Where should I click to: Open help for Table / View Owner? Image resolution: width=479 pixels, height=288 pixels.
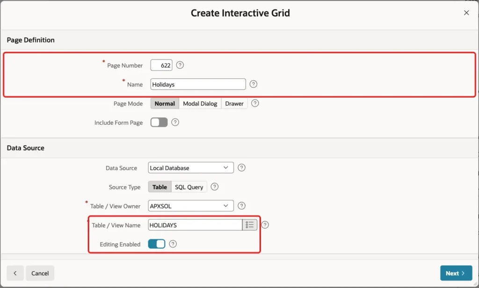241,206
